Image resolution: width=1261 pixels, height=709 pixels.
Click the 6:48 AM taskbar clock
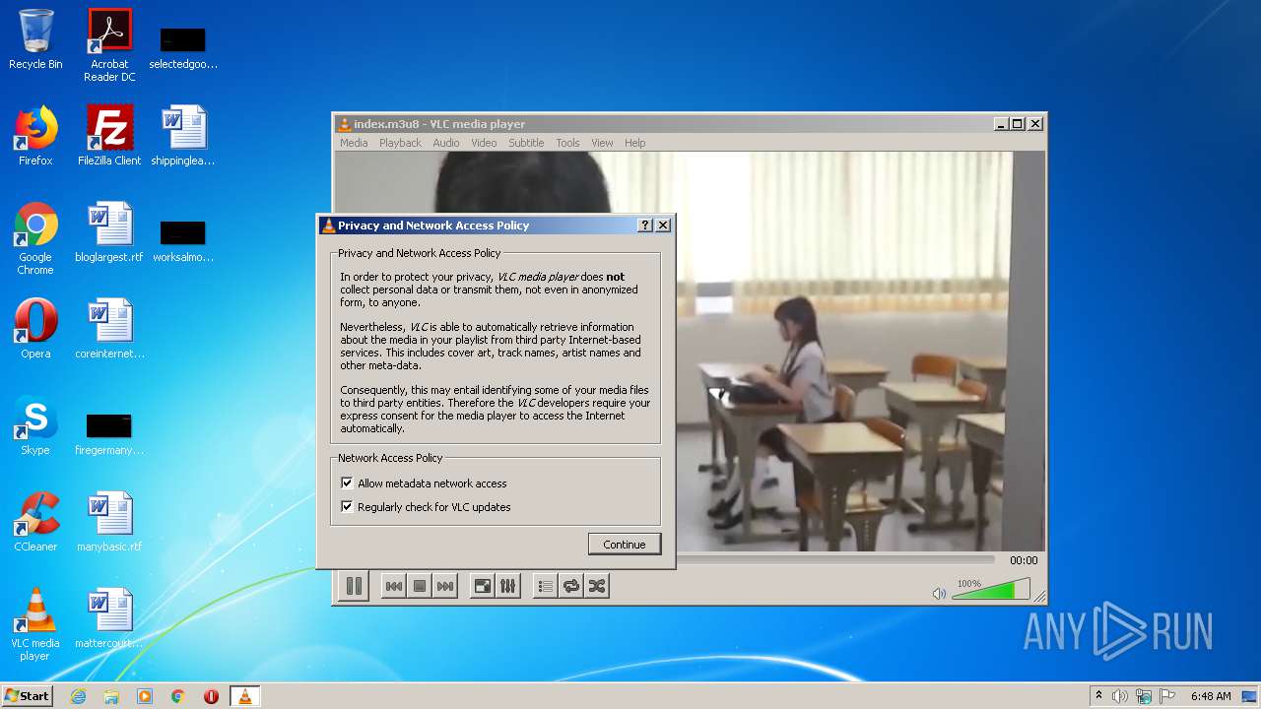tap(1211, 696)
